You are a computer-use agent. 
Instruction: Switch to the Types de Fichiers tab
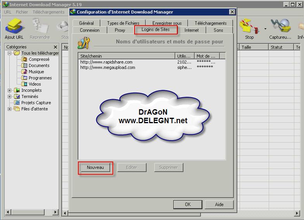(x=123, y=23)
